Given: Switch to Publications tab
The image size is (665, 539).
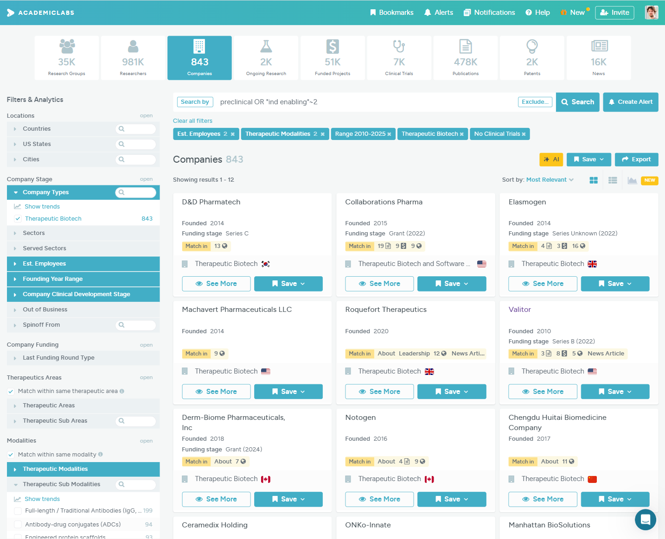Looking at the screenshot, I should pyautogui.click(x=466, y=58).
